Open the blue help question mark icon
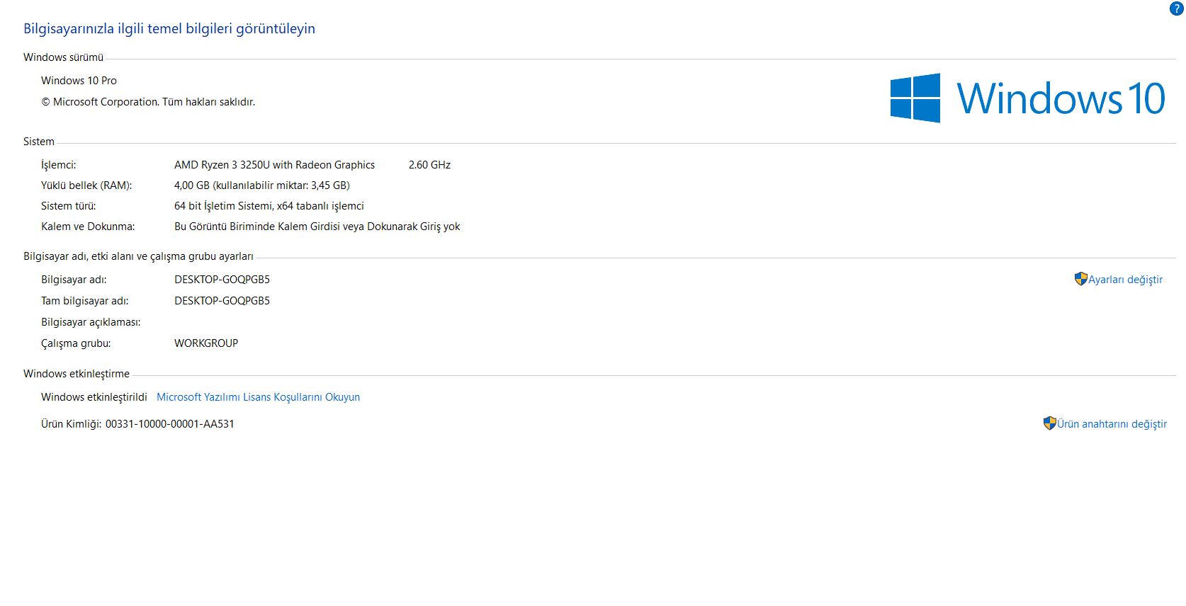Screen dimensions: 1186x606 pos(1176,8)
